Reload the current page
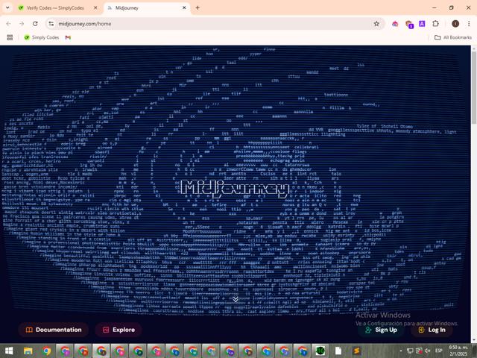 pos(35,24)
